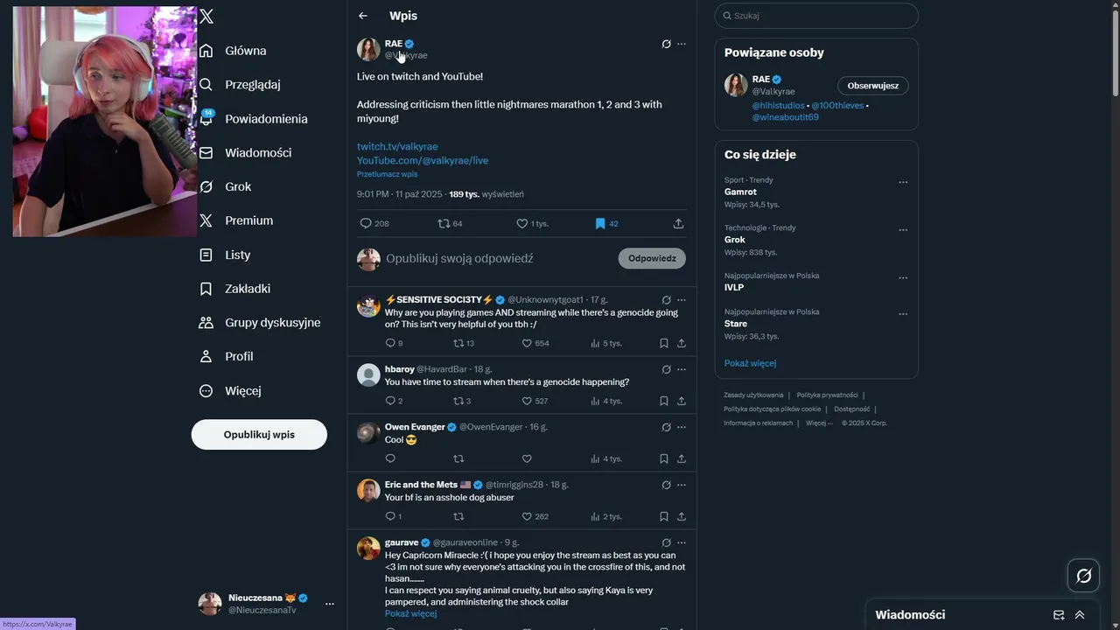Click the X logo icon
Screen dimensions: 1120x630
pyautogui.click(x=206, y=17)
